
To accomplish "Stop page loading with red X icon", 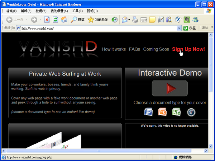I will tap(47, 20).
